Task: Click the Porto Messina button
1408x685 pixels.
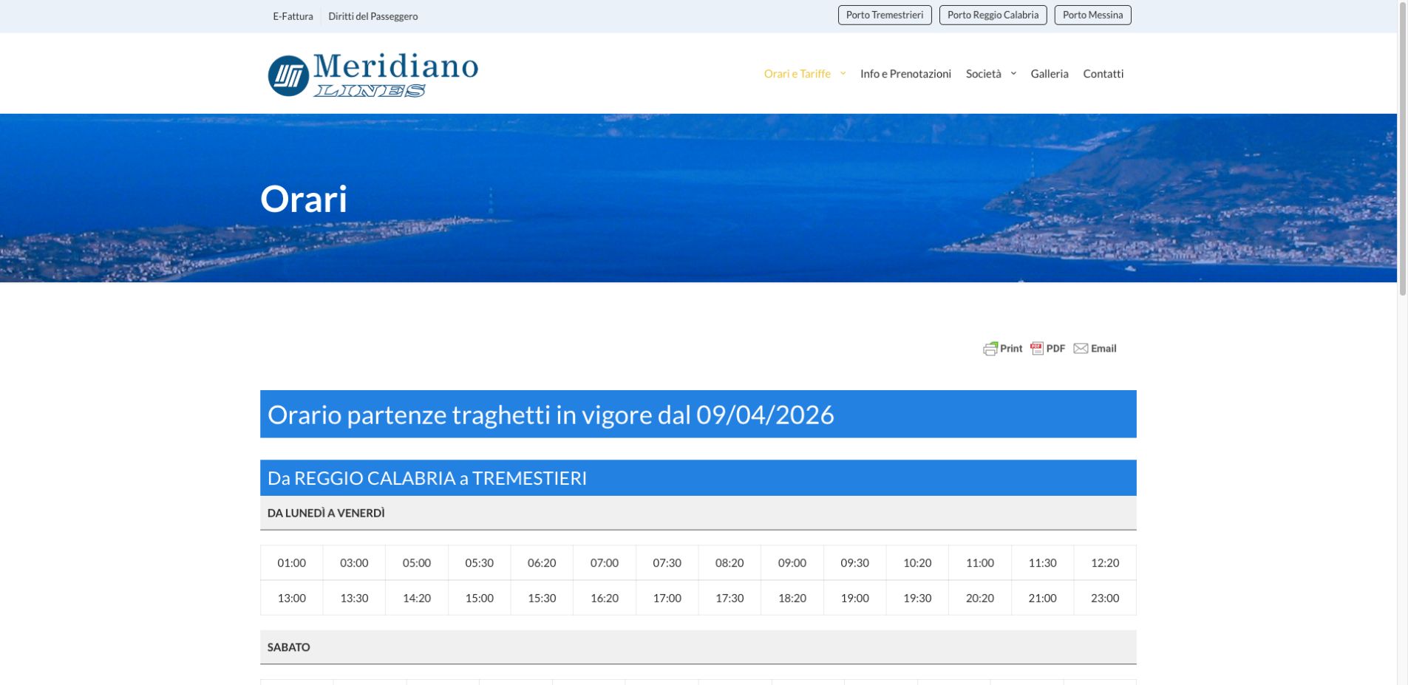Action: [1092, 15]
